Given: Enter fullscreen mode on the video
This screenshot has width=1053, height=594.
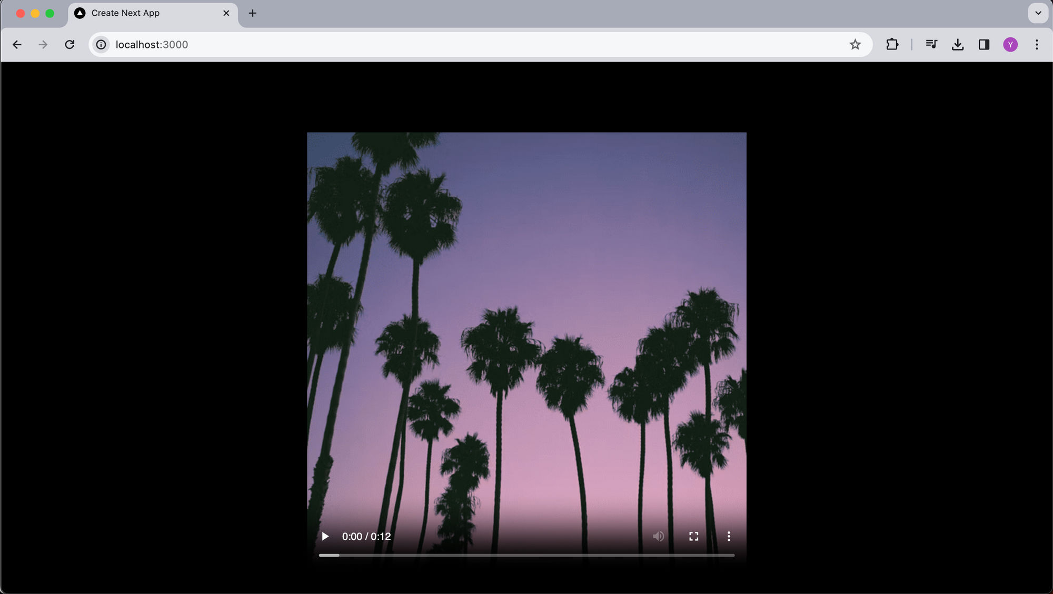Looking at the screenshot, I should pyautogui.click(x=693, y=536).
